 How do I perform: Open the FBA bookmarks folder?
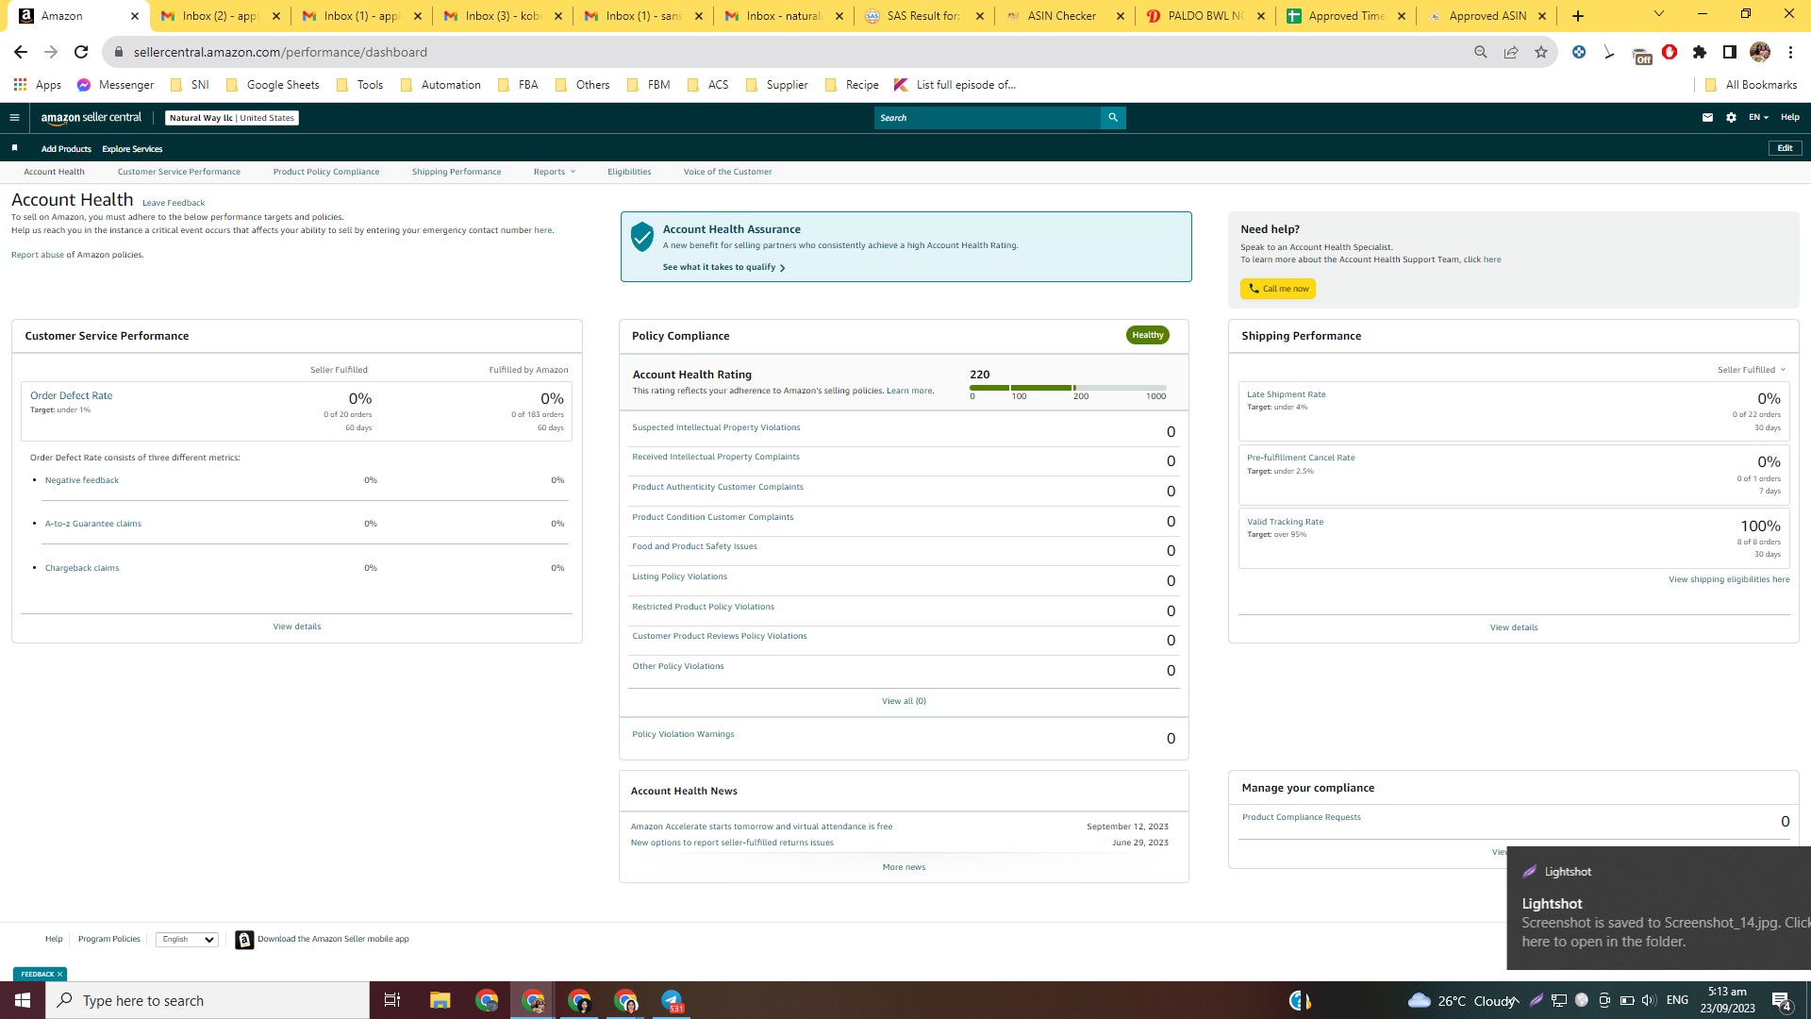tap(518, 85)
